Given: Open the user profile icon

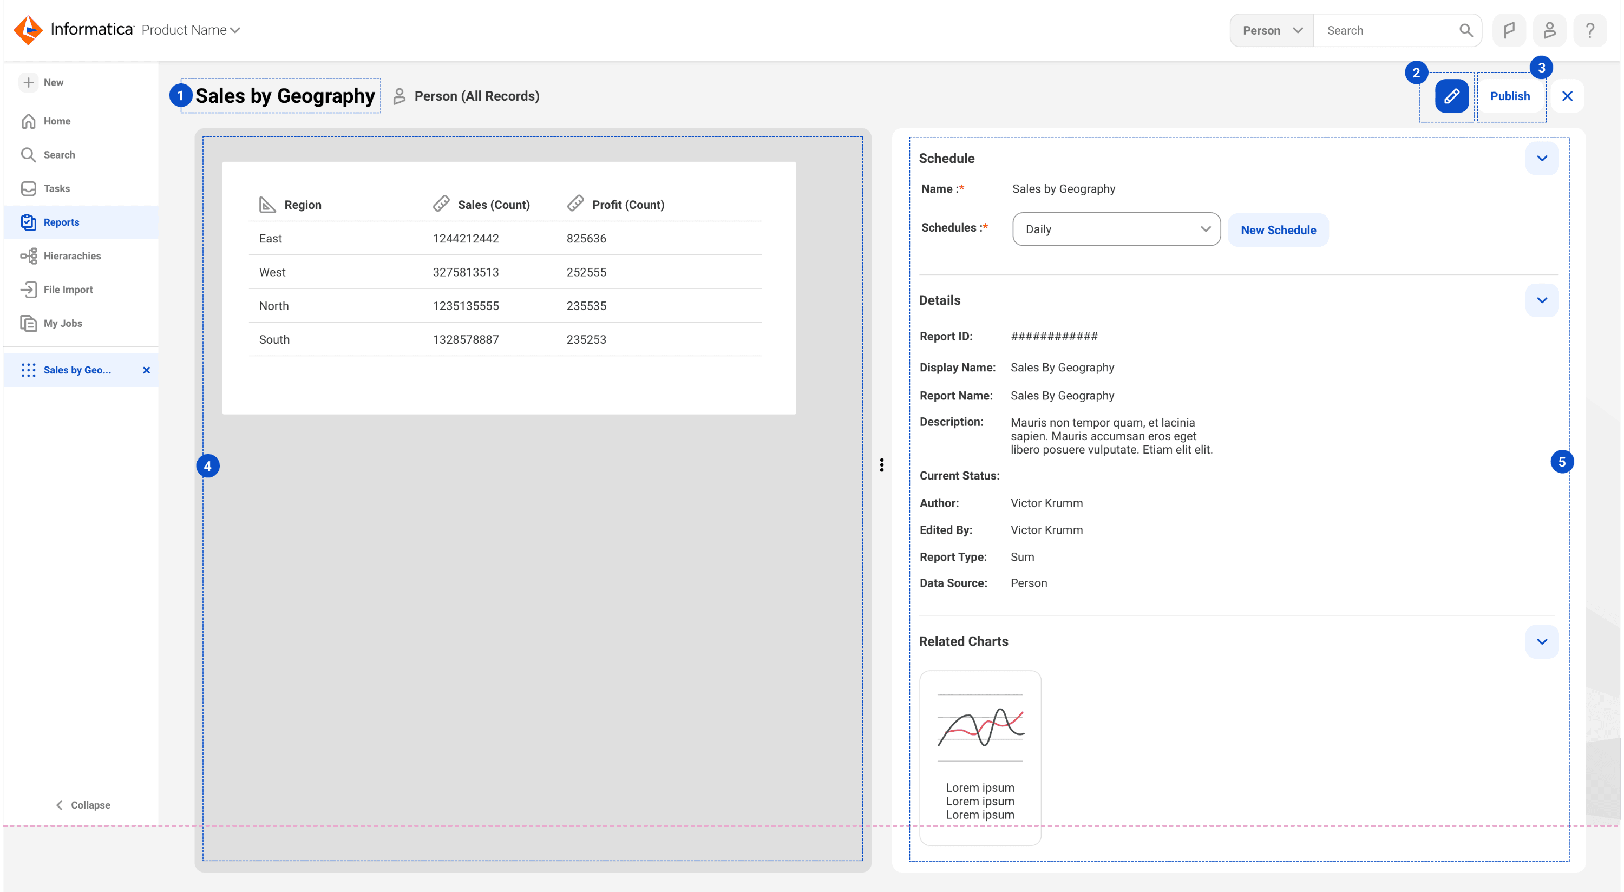Looking at the screenshot, I should coord(1549,30).
